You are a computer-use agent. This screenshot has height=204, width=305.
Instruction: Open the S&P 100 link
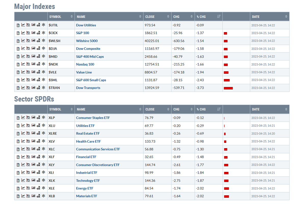83,33
